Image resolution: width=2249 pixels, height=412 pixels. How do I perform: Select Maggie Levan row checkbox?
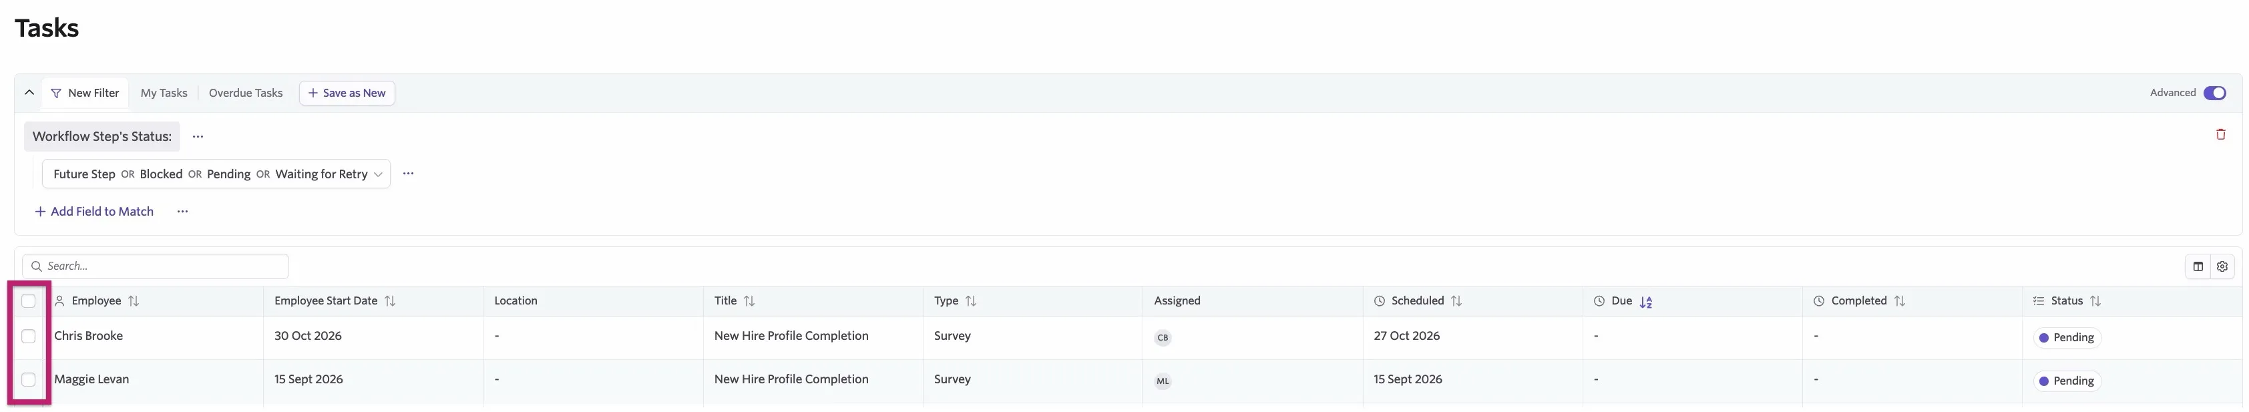coord(29,381)
